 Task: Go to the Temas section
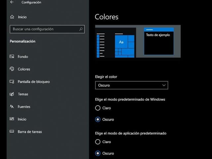[x=23, y=94]
